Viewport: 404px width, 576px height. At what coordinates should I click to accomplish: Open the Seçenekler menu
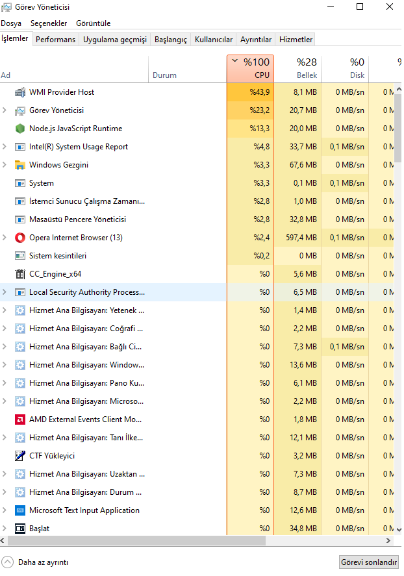click(x=49, y=23)
